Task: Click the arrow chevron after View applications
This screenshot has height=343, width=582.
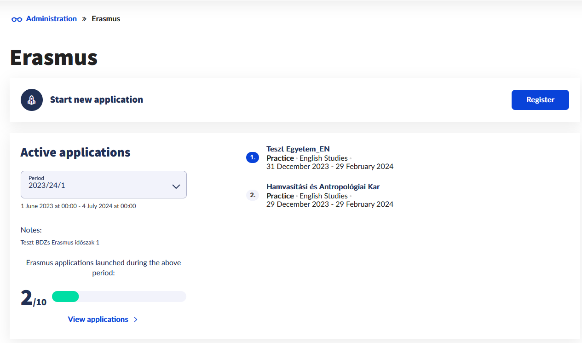Action: tap(136, 320)
